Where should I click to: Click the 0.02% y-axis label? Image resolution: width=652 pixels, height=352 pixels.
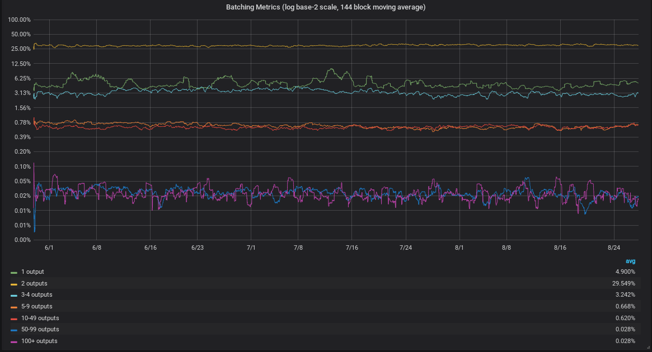[x=22, y=196]
